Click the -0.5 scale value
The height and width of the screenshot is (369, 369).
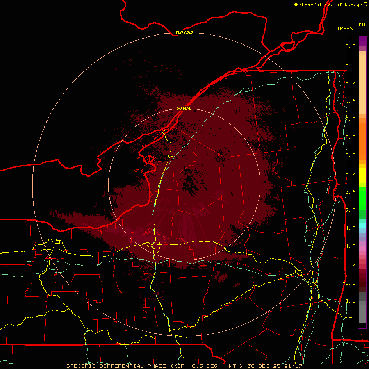click(x=349, y=283)
